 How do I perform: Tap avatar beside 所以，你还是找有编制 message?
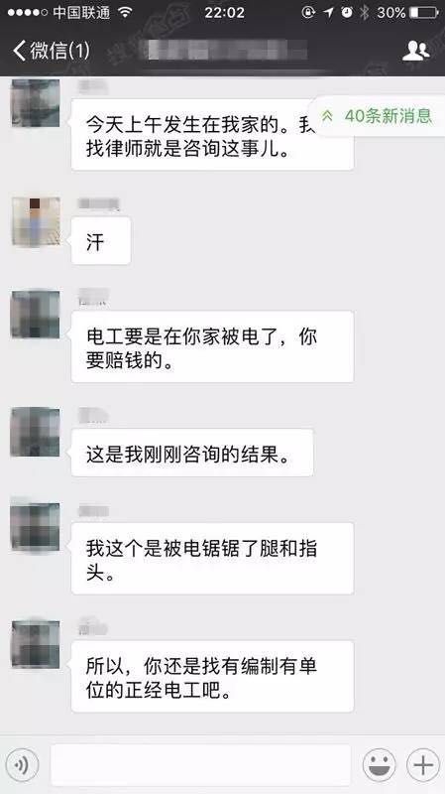pos(36,644)
